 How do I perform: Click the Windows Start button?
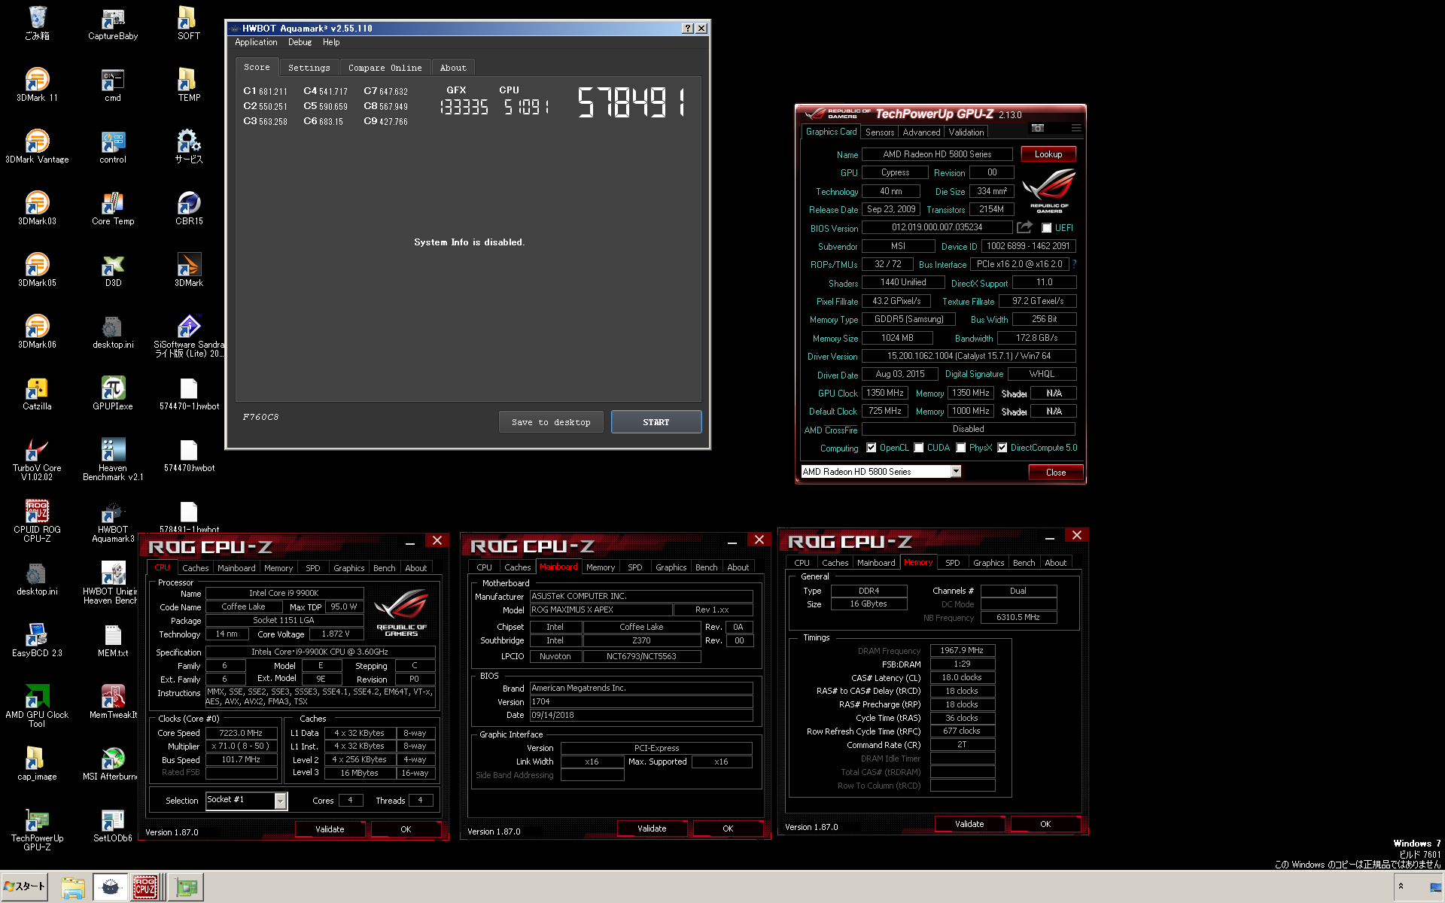(x=25, y=886)
